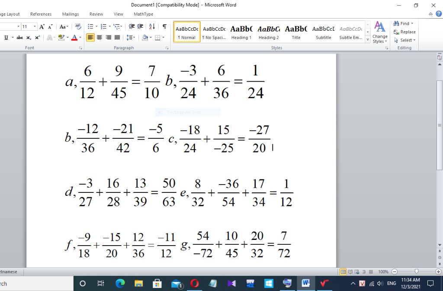The width and height of the screenshot is (443, 291).
Task: Open the Mailings tab
Action: pyautogui.click(x=71, y=14)
